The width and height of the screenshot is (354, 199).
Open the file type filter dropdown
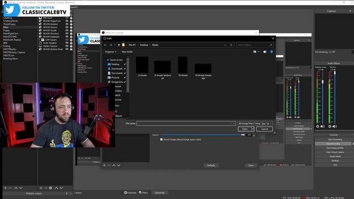coord(255,123)
